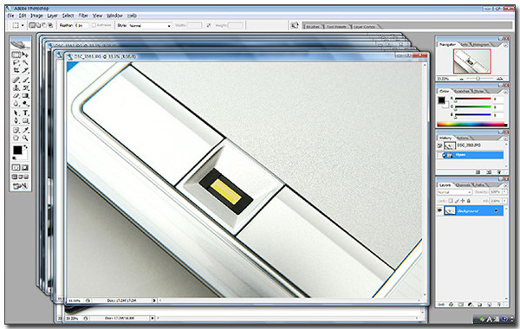
Task: Select the Crop tool
Action: (x=16, y=71)
